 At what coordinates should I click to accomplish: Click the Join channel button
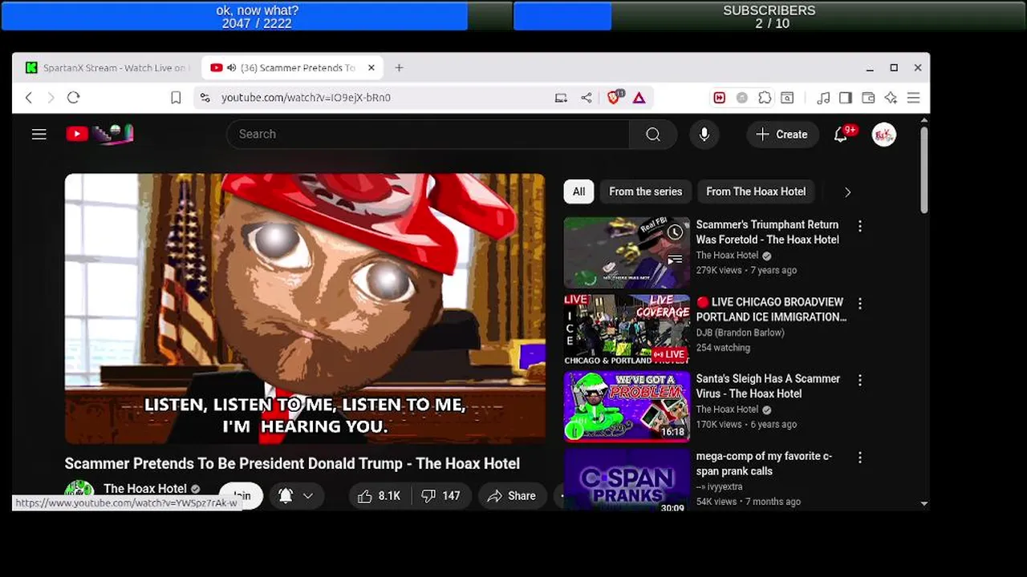pyautogui.click(x=241, y=496)
